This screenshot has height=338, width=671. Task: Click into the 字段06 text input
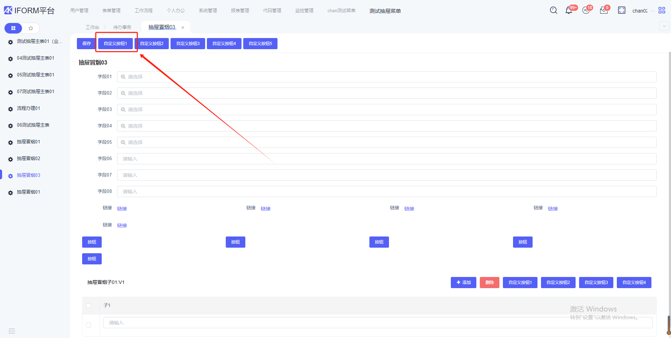pyautogui.click(x=387, y=159)
